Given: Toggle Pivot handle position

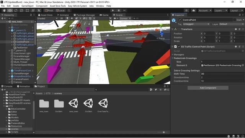Looking at the screenshot, I should pos(49,10).
